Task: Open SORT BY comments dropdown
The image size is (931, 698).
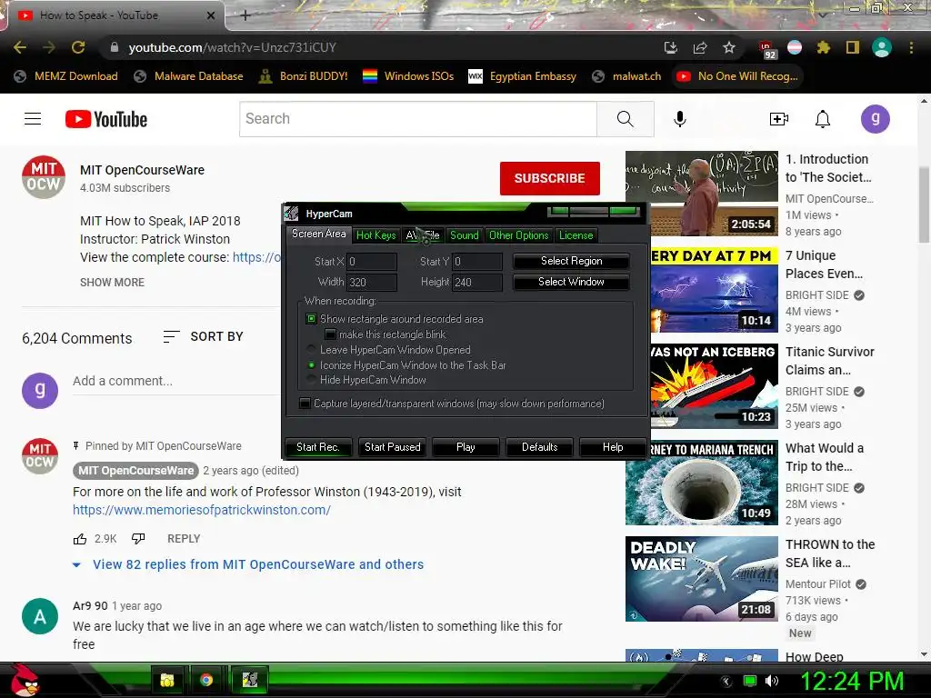Action: pyautogui.click(x=203, y=336)
